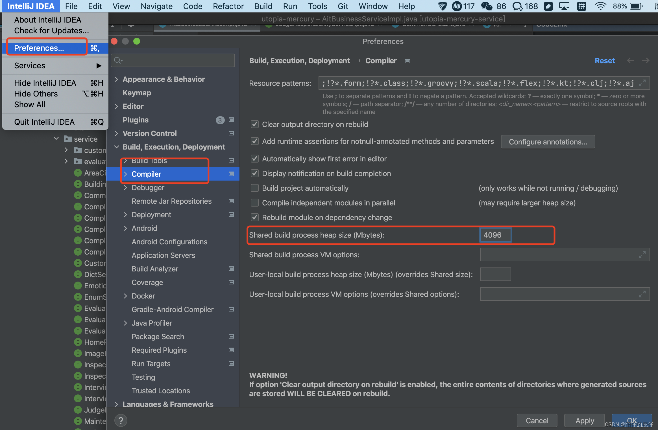Collapse Build, Execution, Deployment section
This screenshot has width=658, height=430.
tap(116, 147)
